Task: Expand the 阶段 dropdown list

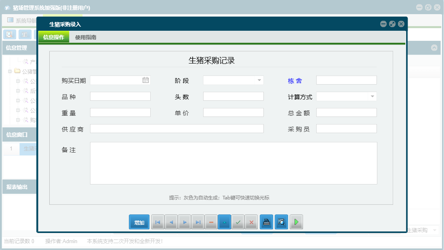Action: pyautogui.click(x=259, y=80)
